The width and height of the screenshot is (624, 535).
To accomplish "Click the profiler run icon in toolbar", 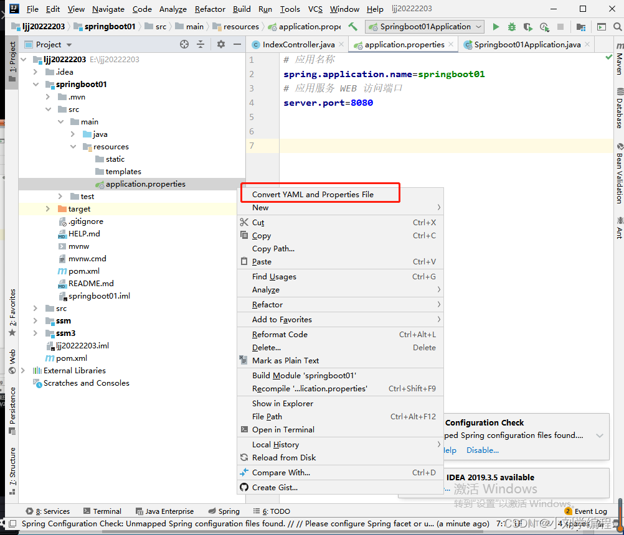I will 544,27.
